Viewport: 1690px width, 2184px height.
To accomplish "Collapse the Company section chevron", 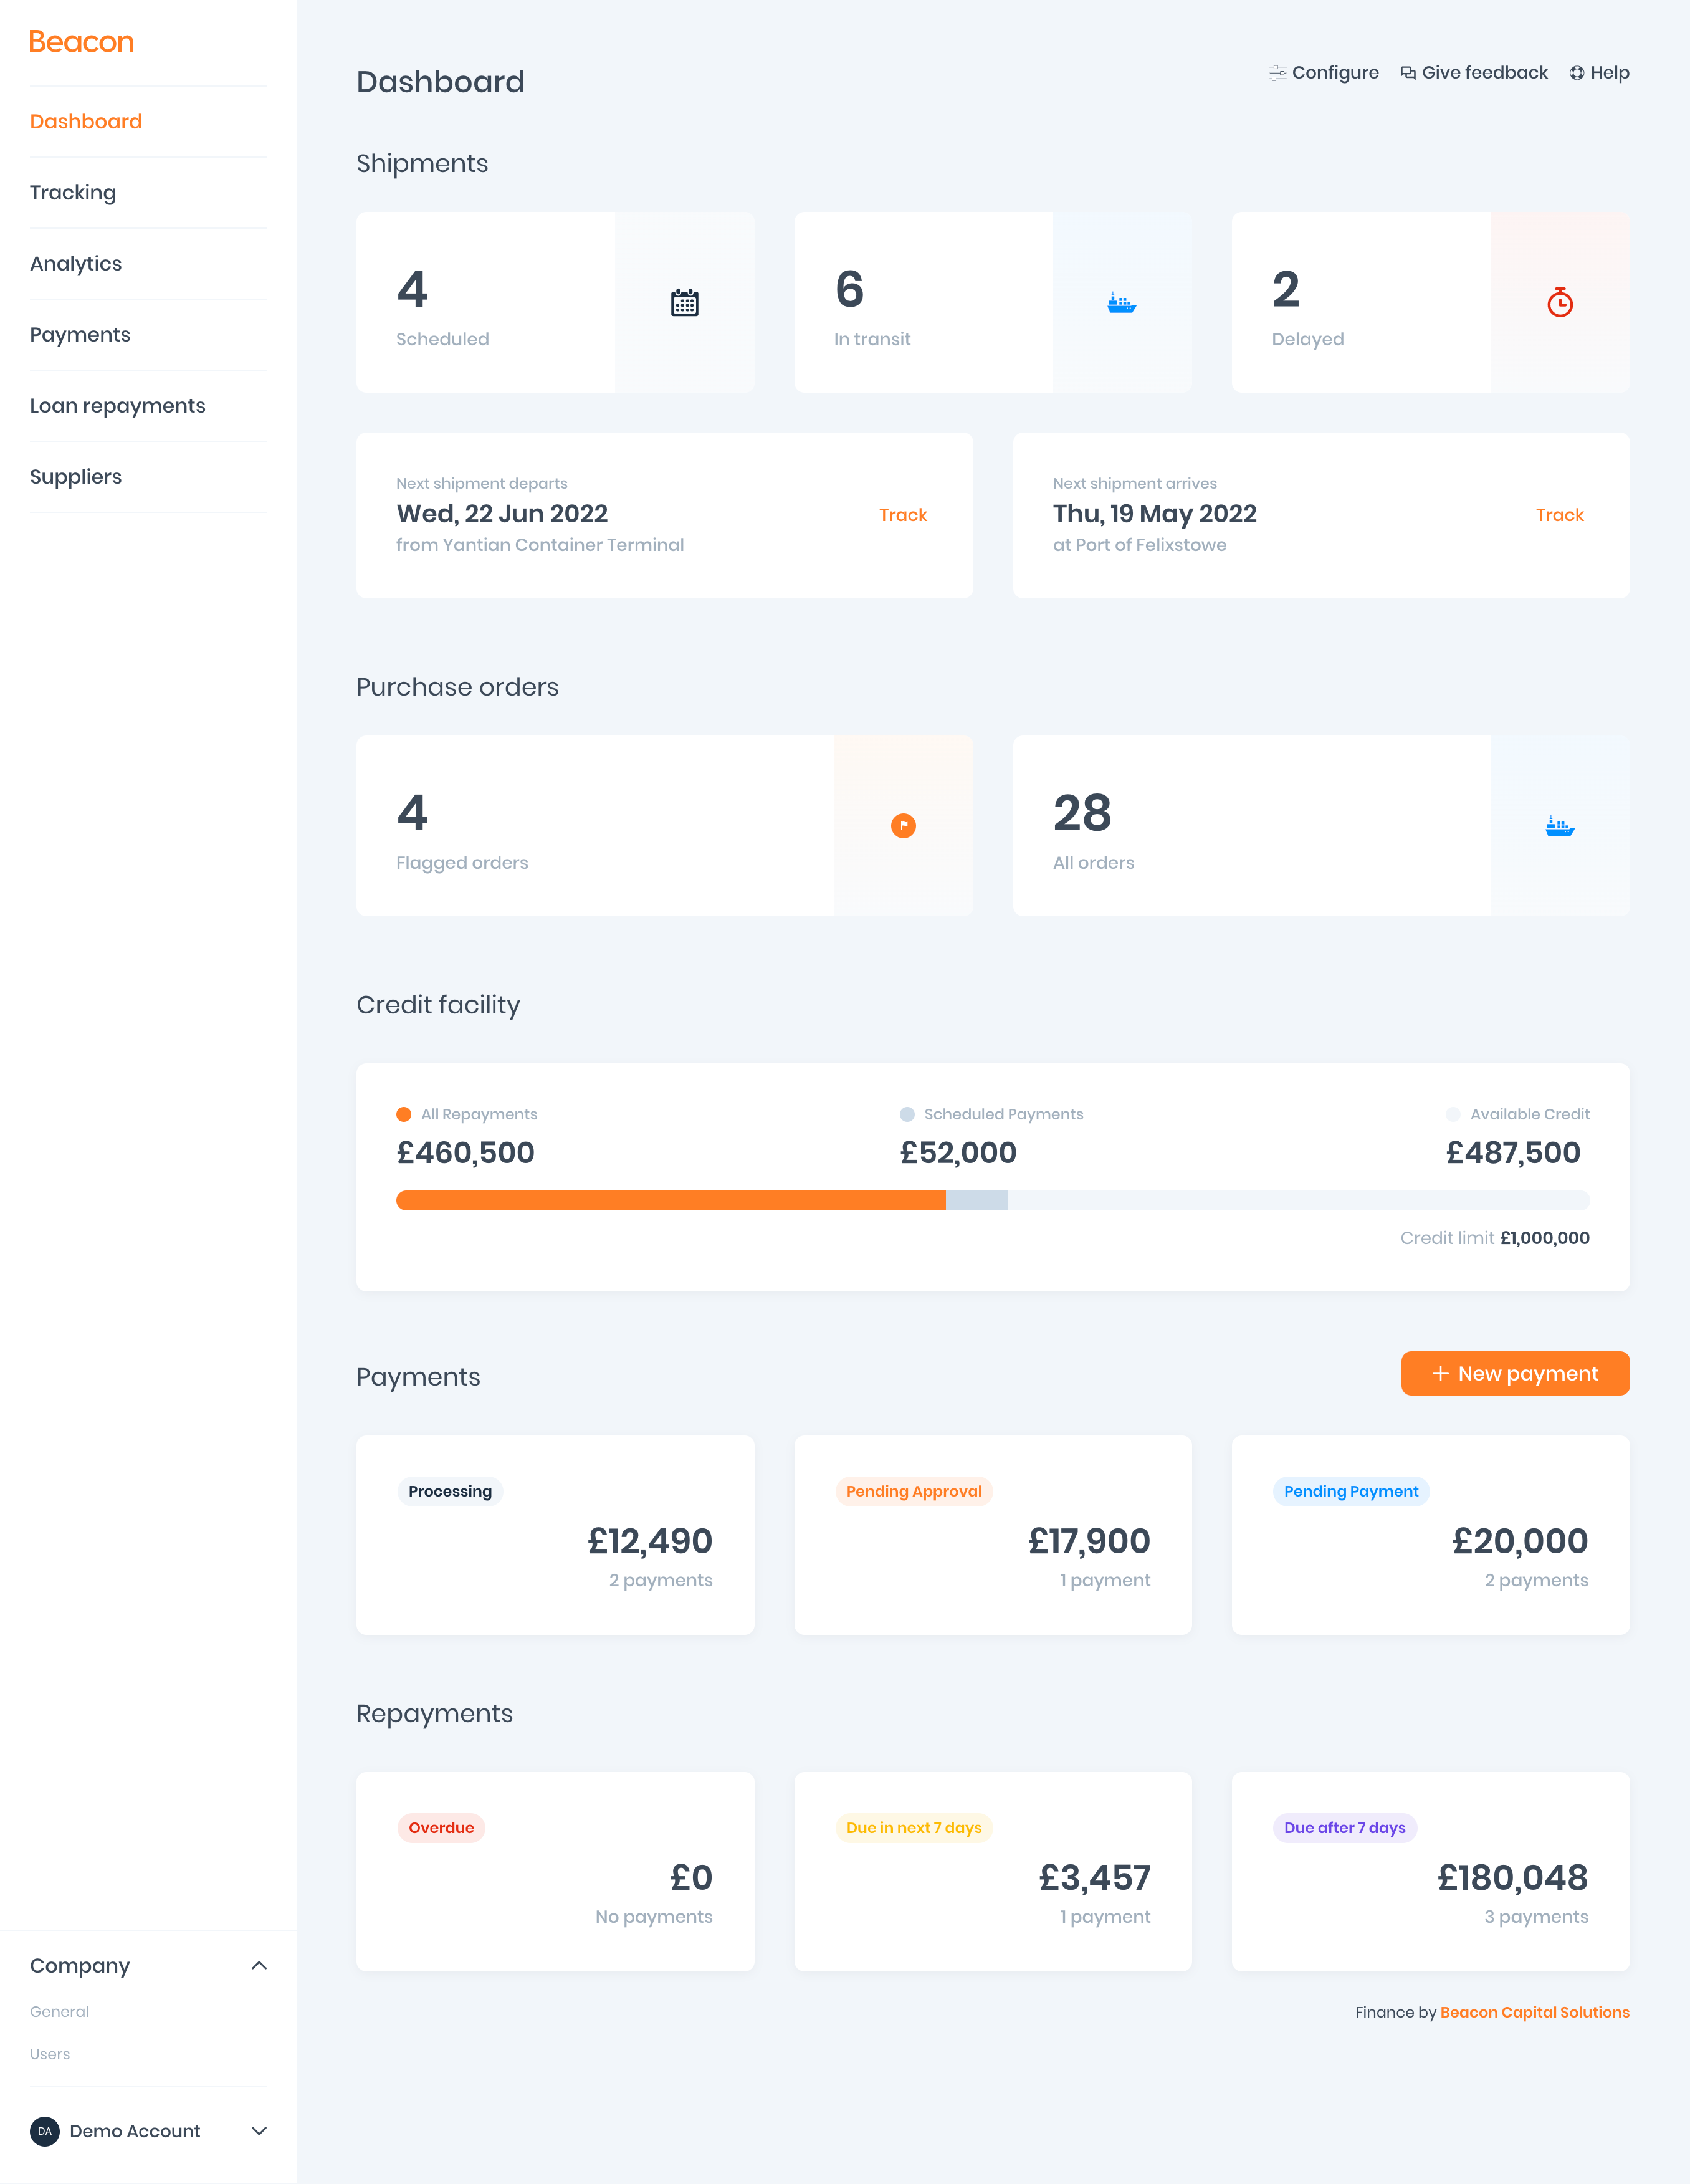I will [x=259, y=1966].
